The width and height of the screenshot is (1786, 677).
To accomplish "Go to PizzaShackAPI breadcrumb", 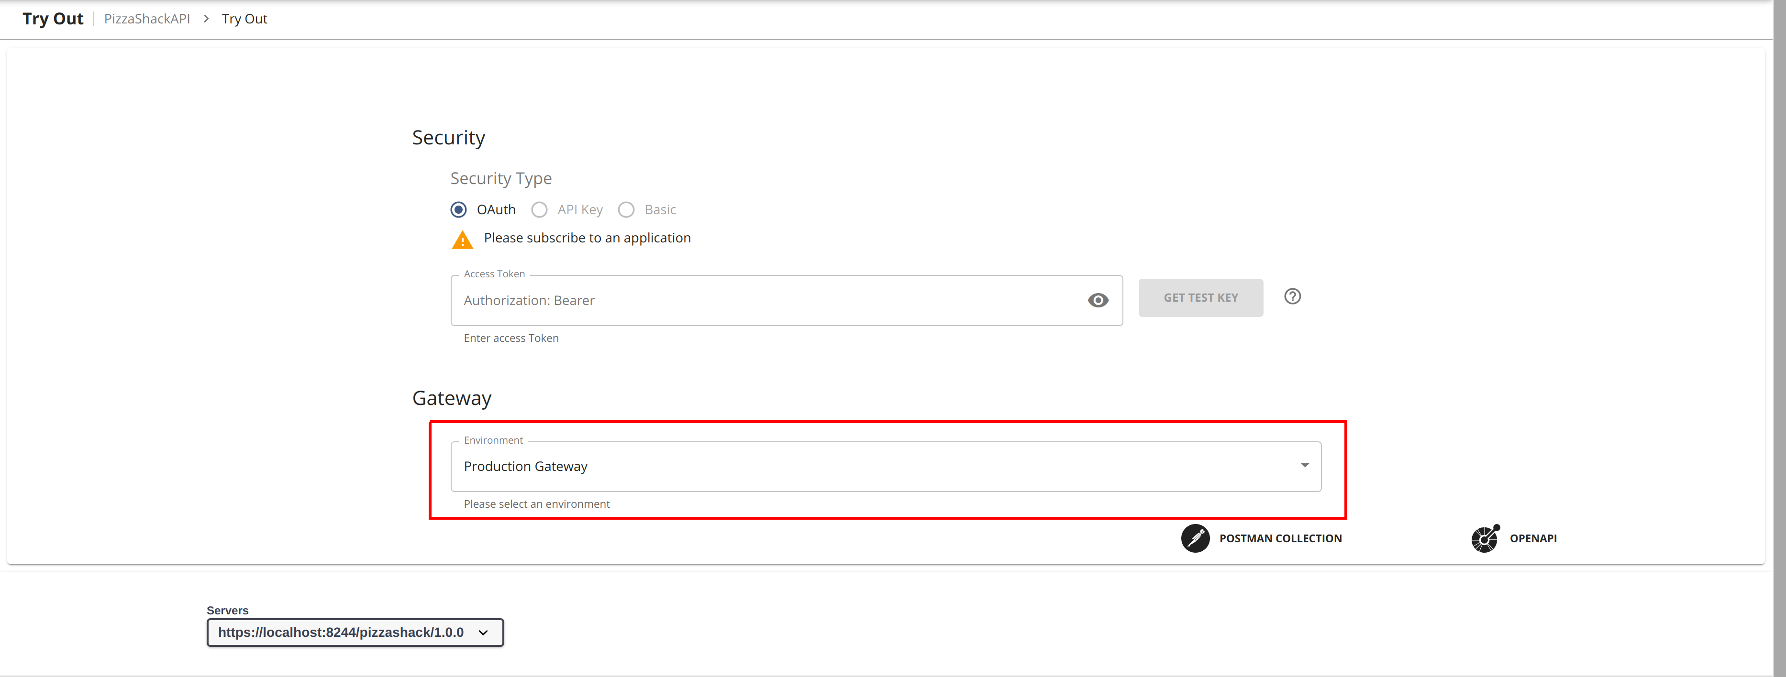I will point(147,19).
